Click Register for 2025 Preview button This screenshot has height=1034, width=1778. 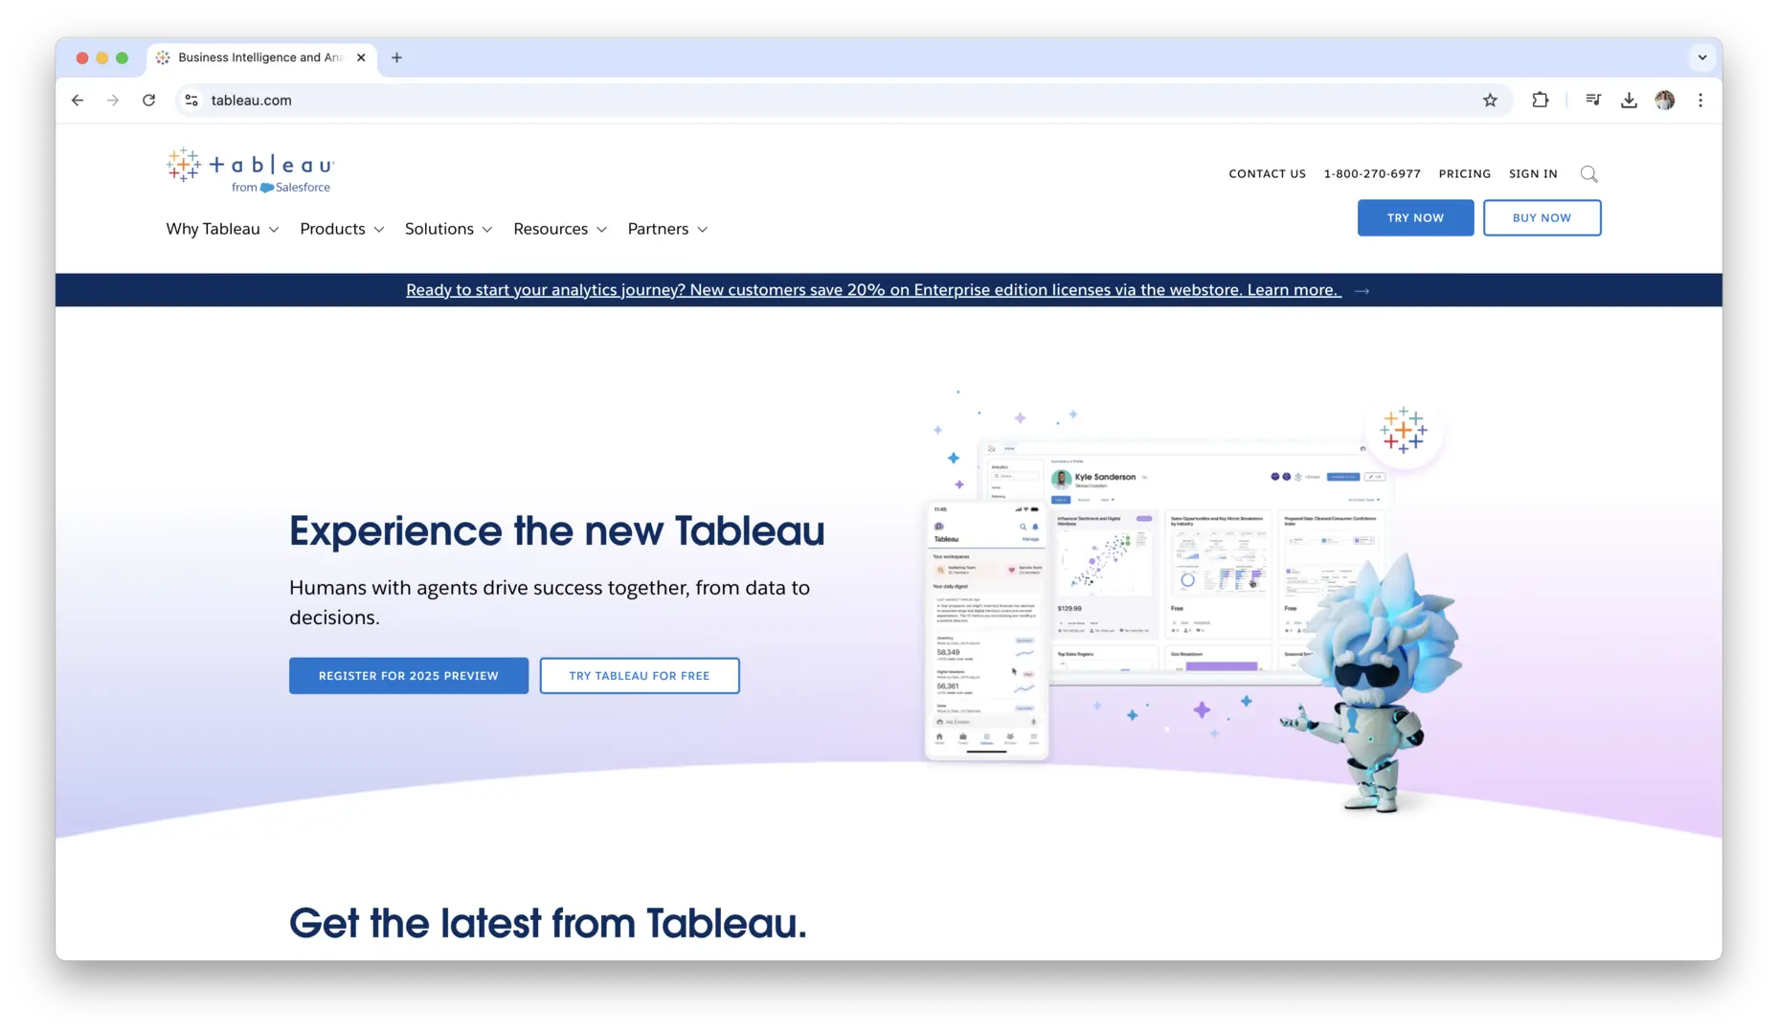click(x=409, y=676)
